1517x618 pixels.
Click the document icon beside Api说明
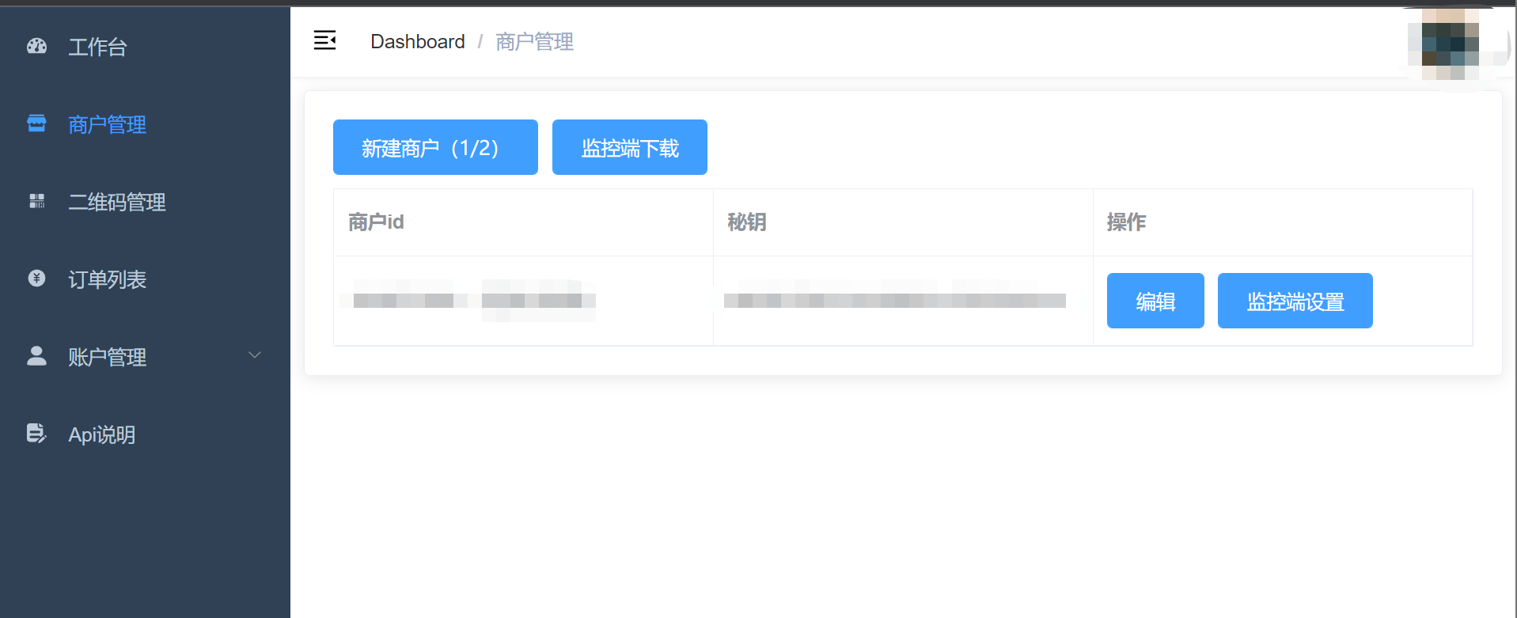[36, 433]
